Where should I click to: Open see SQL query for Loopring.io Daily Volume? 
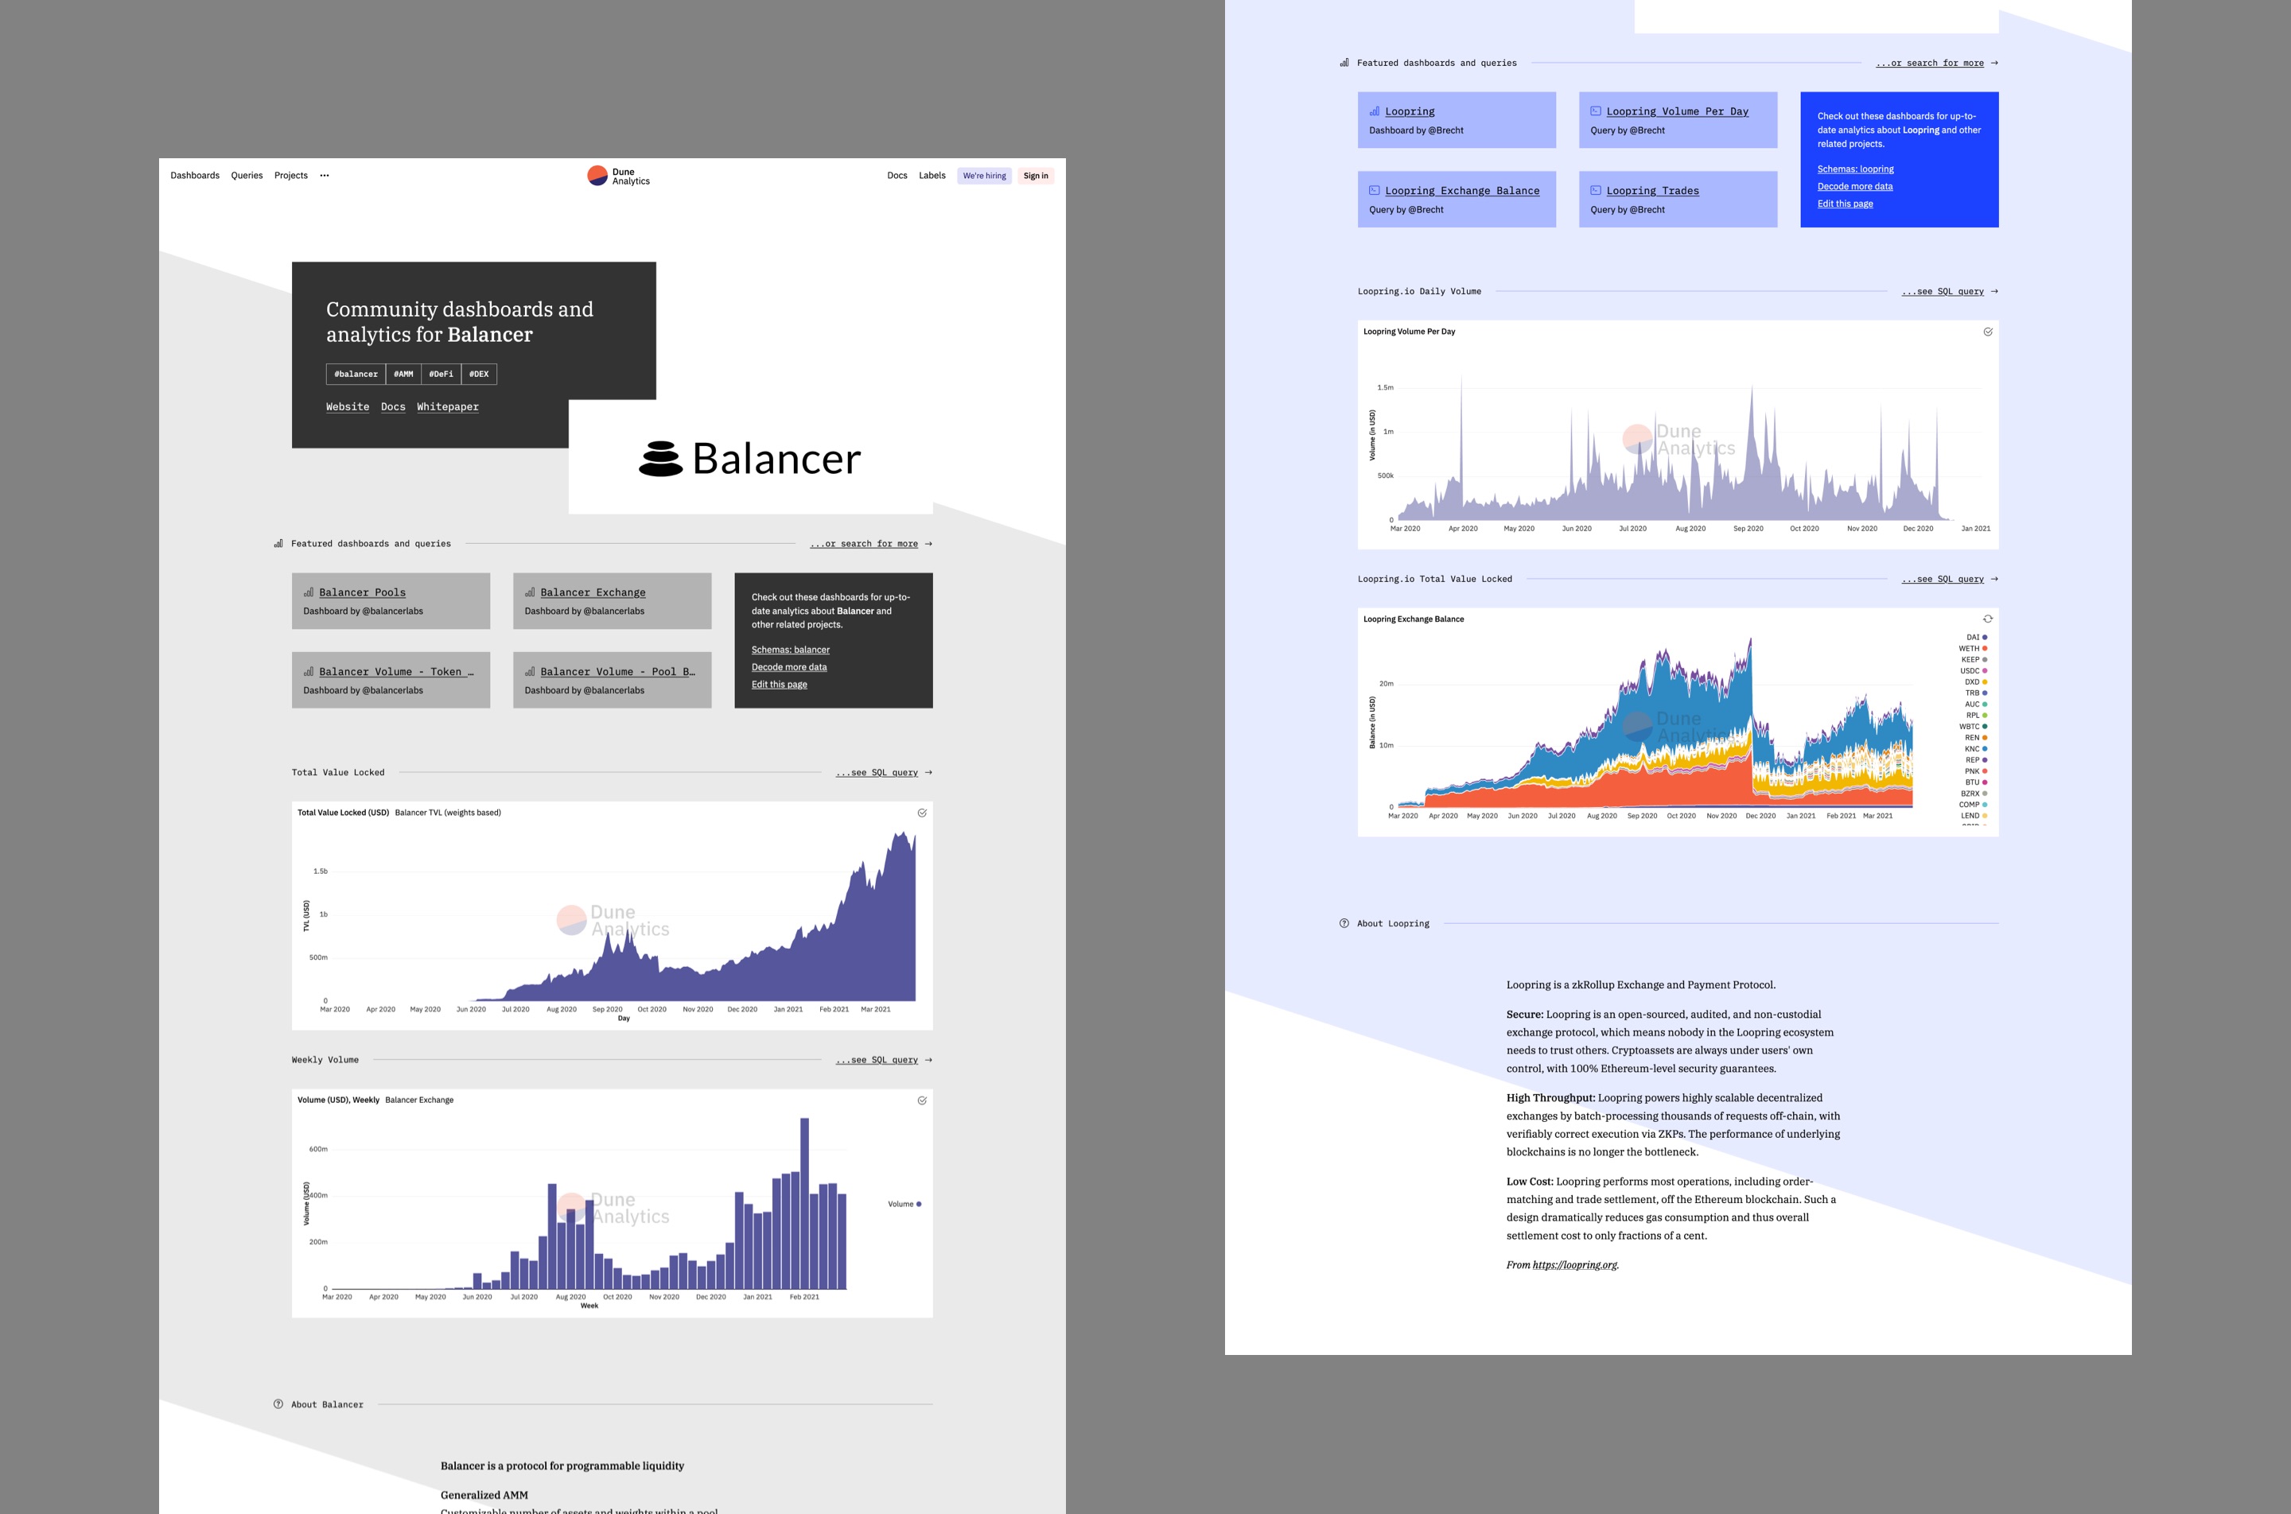(x=1943, y=292)
